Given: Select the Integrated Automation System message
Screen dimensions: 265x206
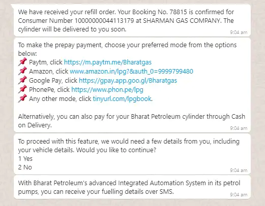Looking at the screenshot, I should coord(132,187).
